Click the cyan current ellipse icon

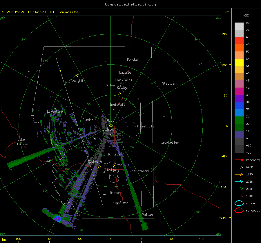[239, 203]
